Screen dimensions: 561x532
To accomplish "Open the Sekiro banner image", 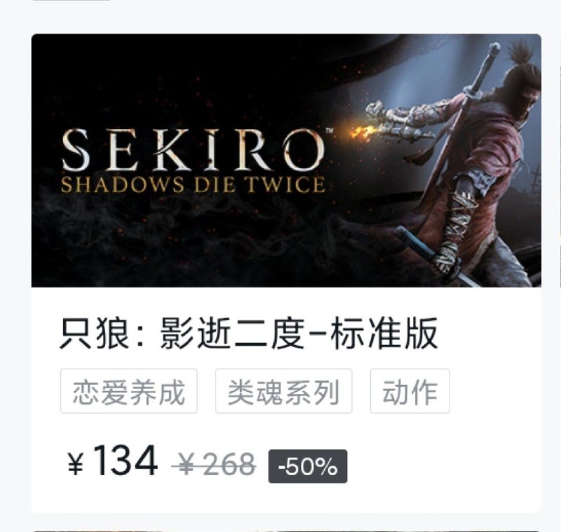I will (286, 161).
